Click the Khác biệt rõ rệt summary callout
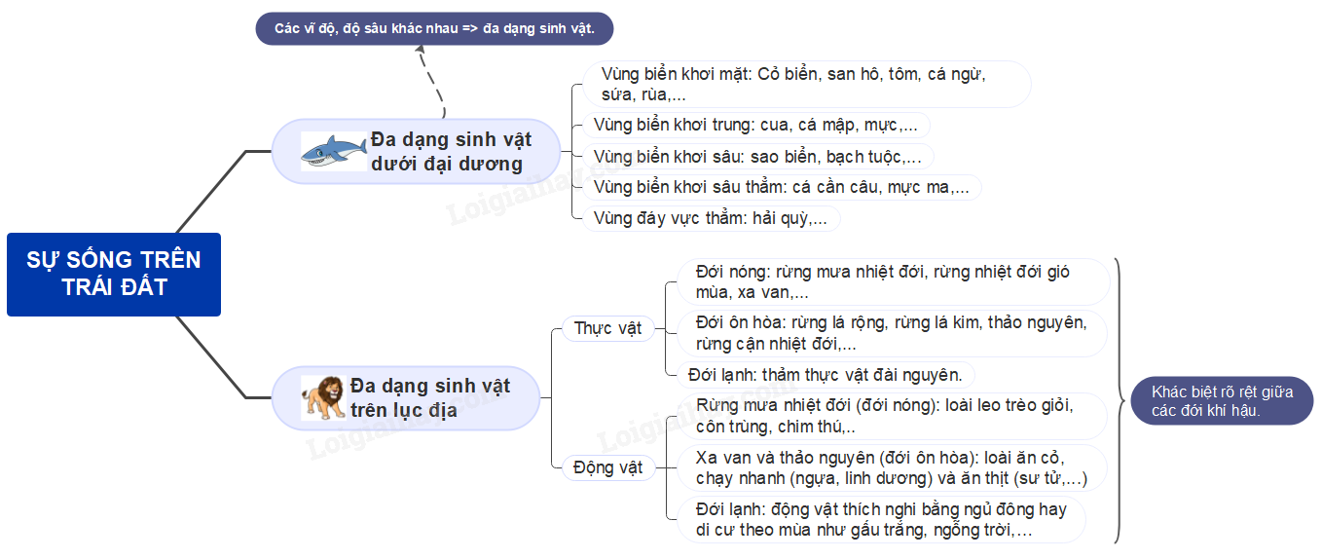The width and height of the screenshot is (1322, 559). (1222, 400)
